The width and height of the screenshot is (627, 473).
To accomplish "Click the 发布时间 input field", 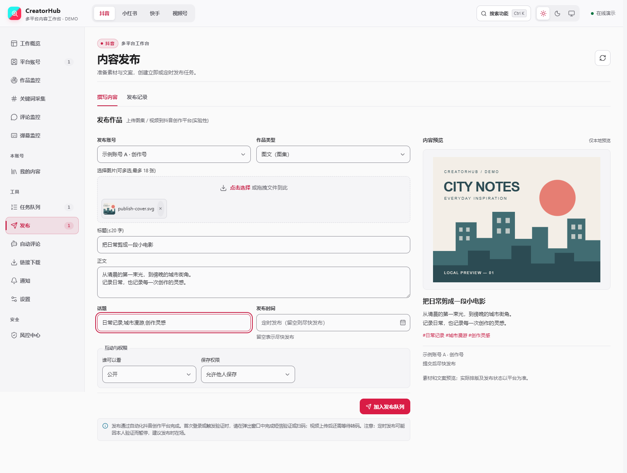I will [x=333, y=323].
